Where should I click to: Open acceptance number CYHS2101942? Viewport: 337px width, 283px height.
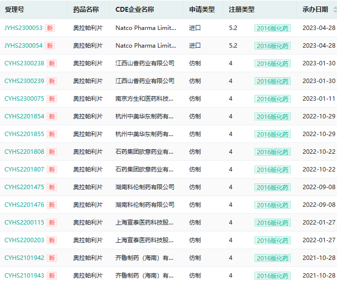click(x=24, y=258)
